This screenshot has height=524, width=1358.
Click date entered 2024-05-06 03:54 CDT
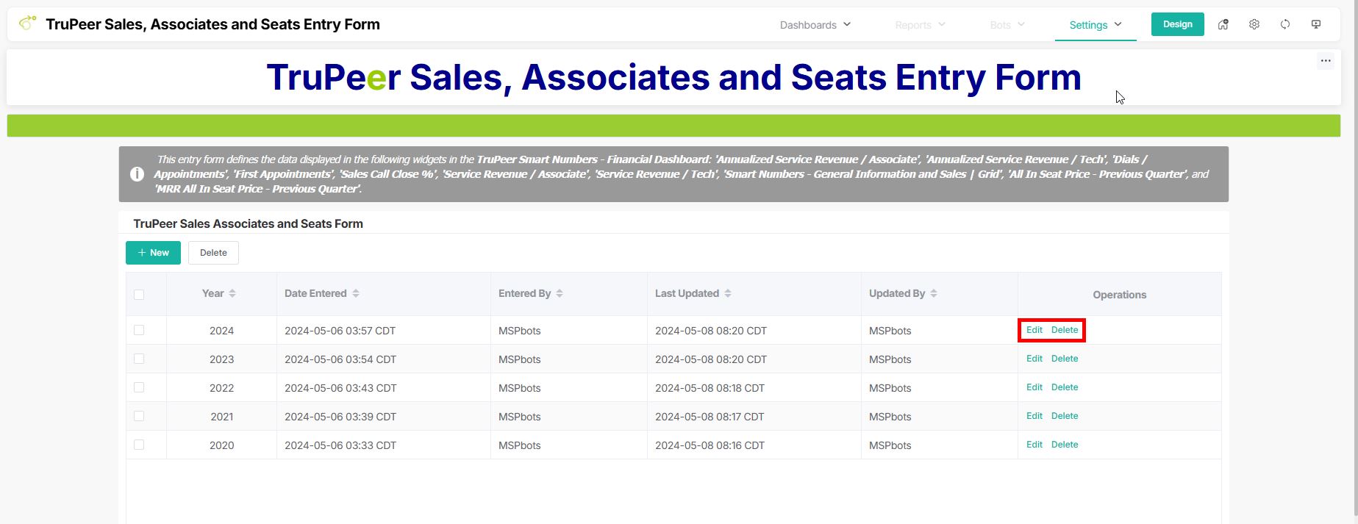(340, 359)
